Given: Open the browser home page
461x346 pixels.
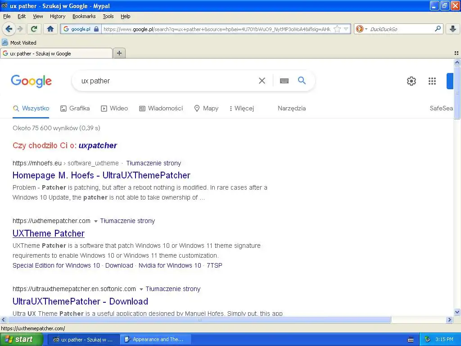Looking at the screenshot, I should tap(50, 29).
